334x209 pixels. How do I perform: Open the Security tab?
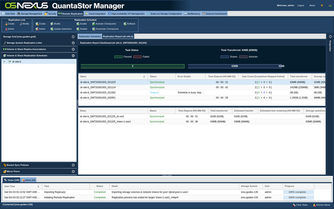[x=50, y=14]
